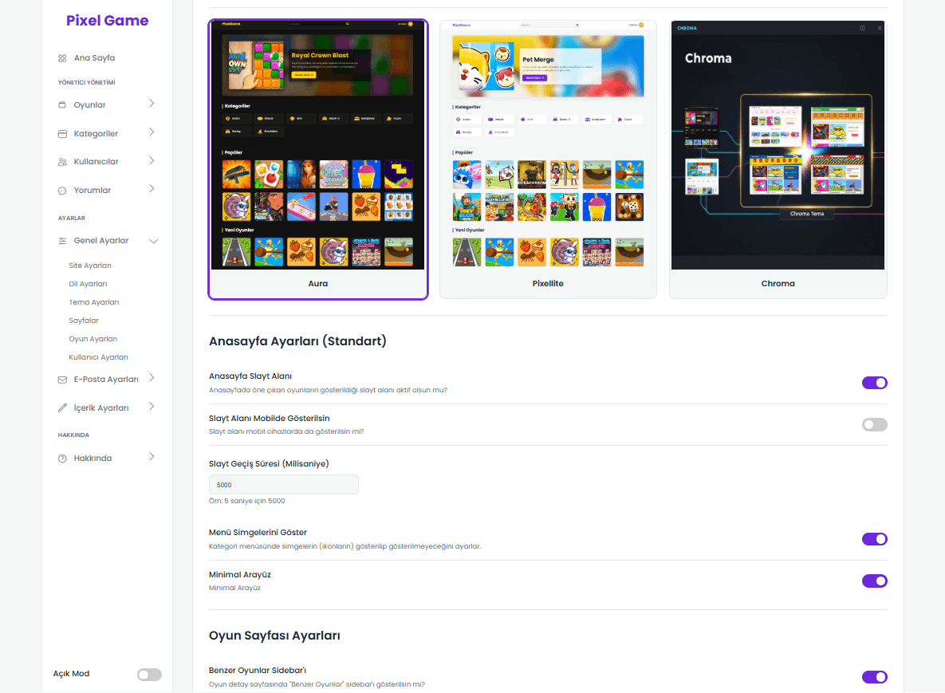Focus the Slayt Geçiş Süresi input field
Screen dimensions: 945x693
point(284,485)
